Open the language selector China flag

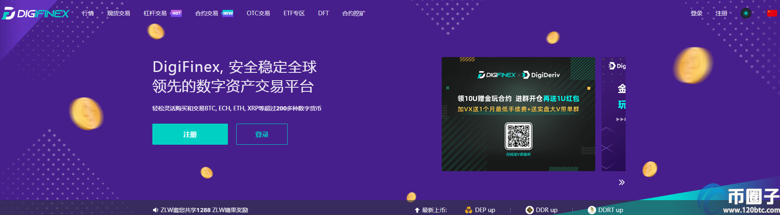click(x=772, y=13)
